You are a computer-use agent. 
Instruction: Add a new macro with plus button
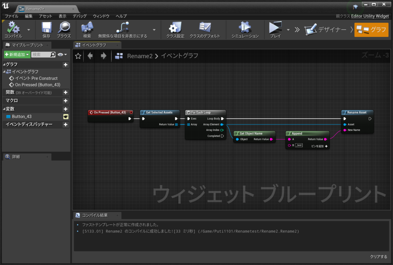coord(65,101)
